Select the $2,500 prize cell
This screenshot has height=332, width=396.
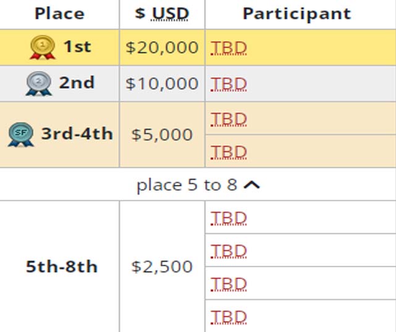[x=162, y=267]
